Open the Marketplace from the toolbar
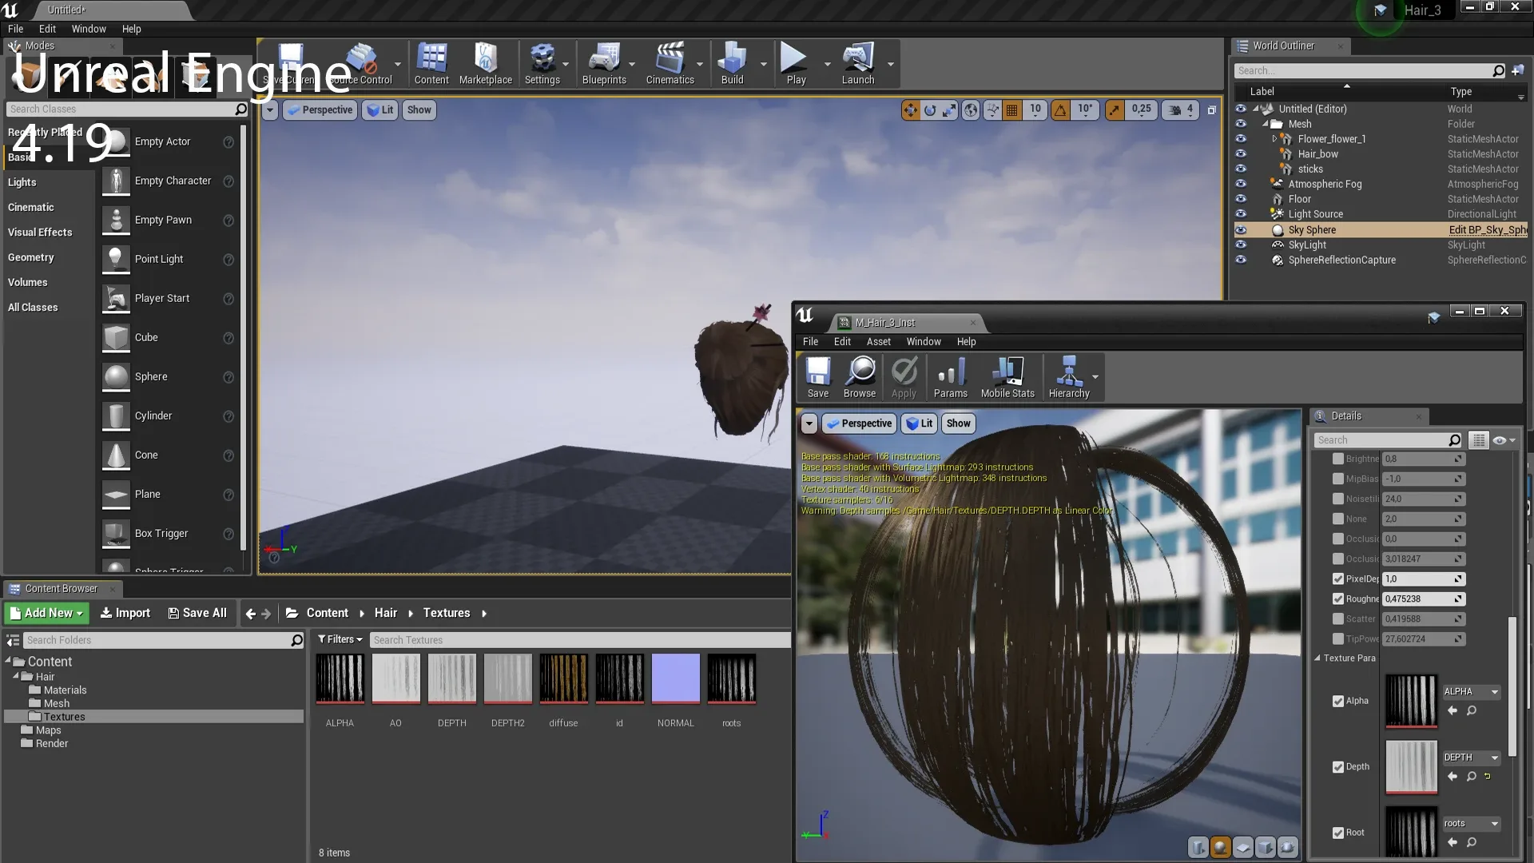This screenshot has width=1534, height=863. click(485, 64)
